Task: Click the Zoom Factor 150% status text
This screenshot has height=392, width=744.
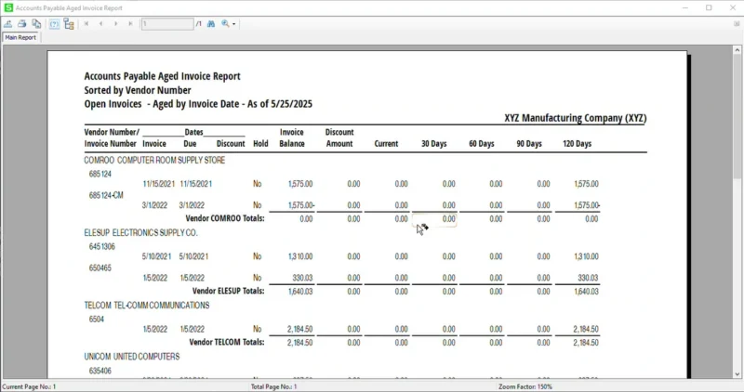Action: pos(525,386)
